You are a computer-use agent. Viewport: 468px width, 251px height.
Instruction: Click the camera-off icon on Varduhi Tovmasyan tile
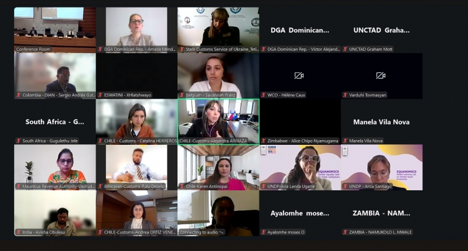click(x=381, y=75)
